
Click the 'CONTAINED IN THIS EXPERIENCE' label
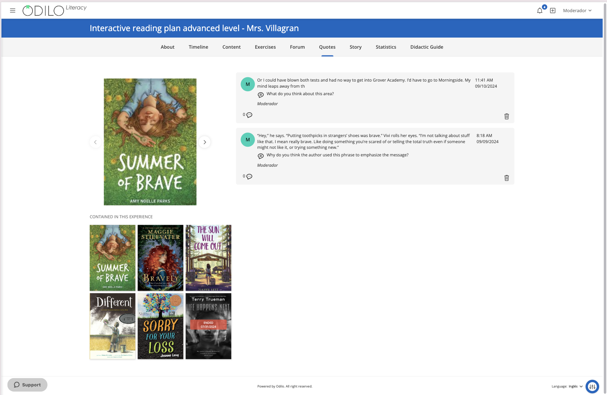click(121, 217)
